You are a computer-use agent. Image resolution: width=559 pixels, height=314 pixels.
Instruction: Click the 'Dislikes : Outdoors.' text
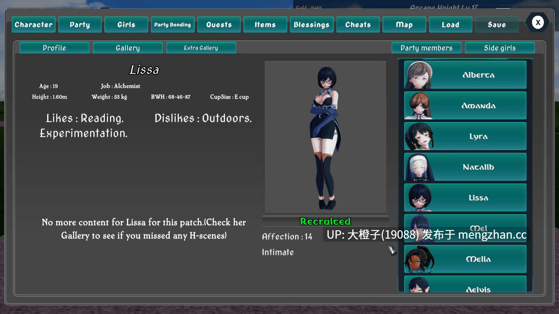(x=203, y=118)
